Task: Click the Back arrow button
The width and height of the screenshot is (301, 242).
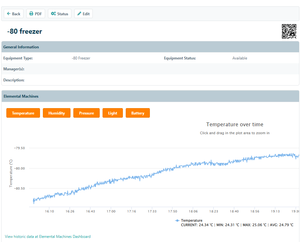Action: 14,14
